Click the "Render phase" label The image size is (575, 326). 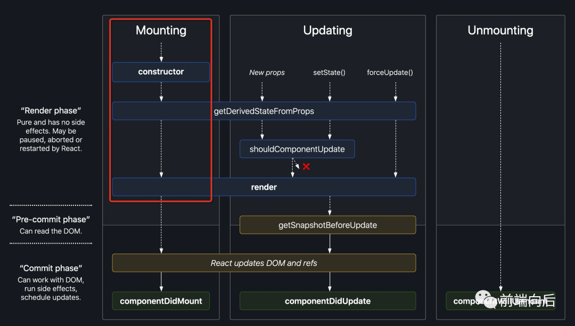[51, 111]
